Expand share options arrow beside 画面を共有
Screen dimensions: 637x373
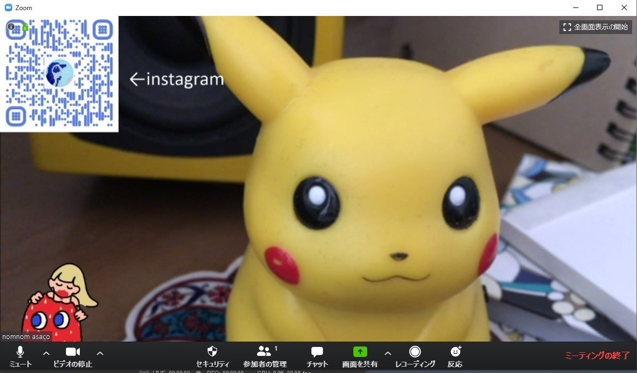click(388, 353)
